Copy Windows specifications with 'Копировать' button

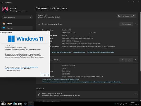pyautogui.click(x=126, y=60)
